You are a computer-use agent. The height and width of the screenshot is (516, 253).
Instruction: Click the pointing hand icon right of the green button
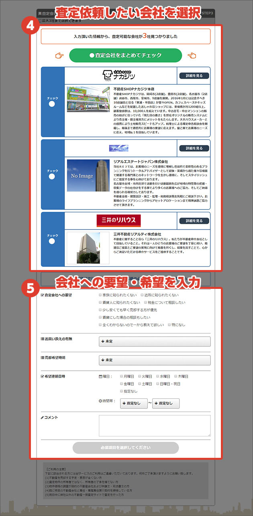pos(192,55)
